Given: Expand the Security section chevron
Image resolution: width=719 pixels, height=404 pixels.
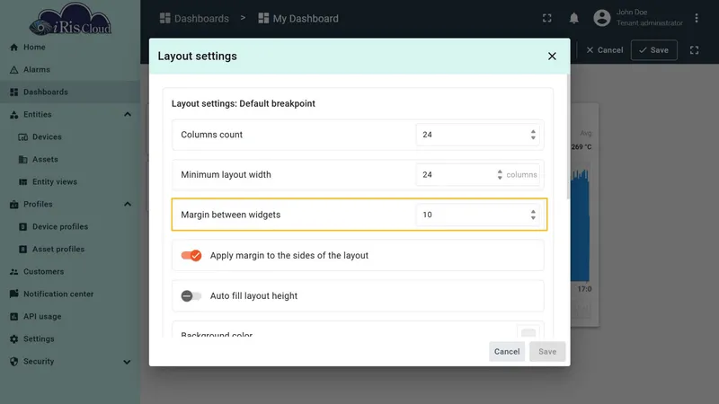Looking at the screenshot, I should coord(127,362).
